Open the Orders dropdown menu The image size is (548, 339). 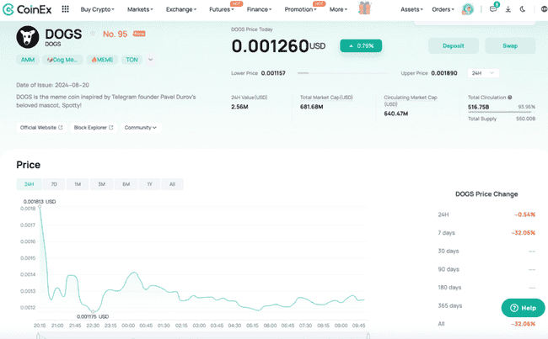tap(443, 9)
